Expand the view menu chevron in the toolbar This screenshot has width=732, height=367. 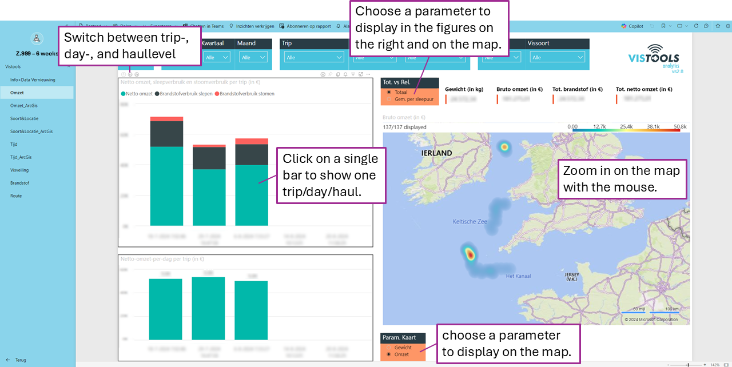(687, 26)
